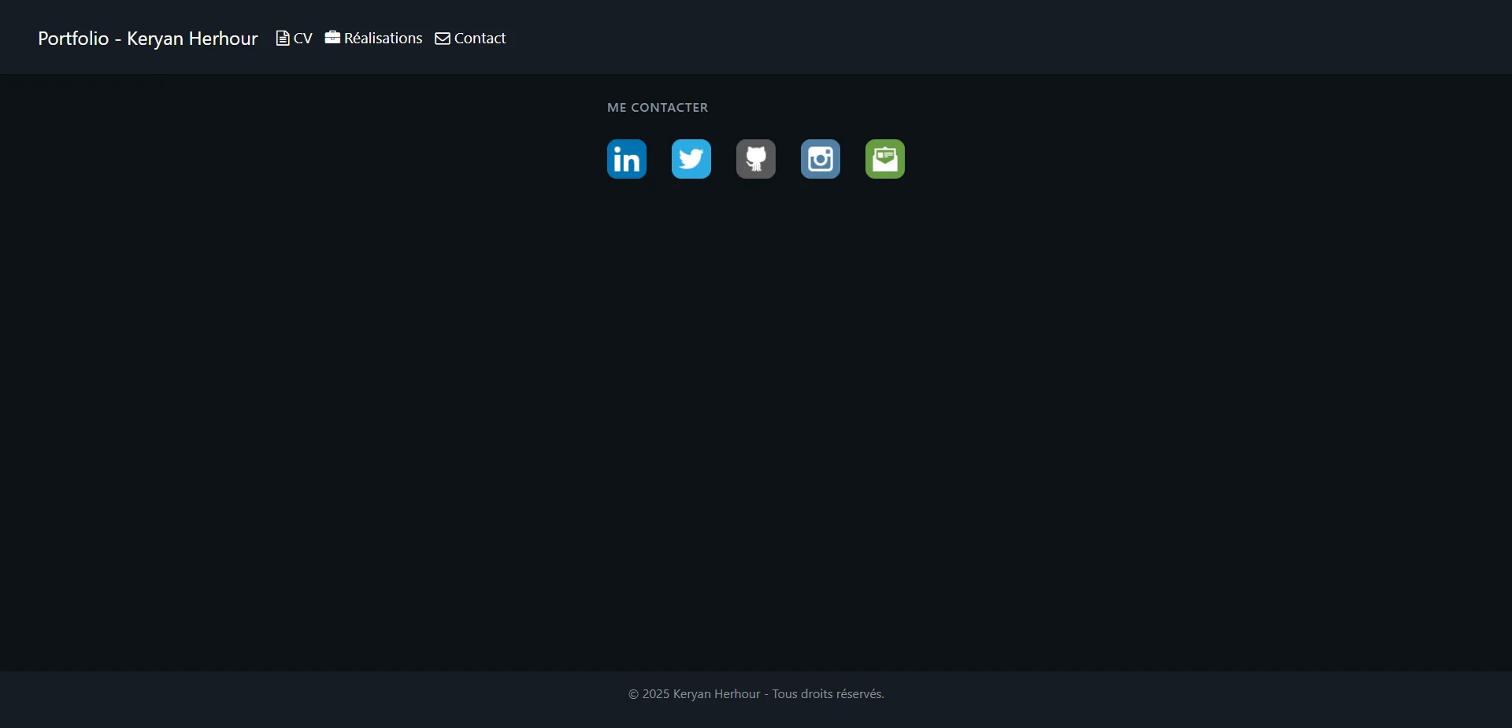Open the Twitter social link
The height and width of the screenshot is (728, 1512).
tap(691, 158)
